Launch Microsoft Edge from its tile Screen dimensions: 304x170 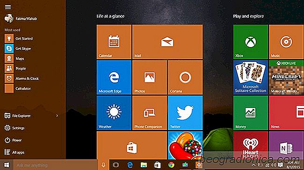[114, 77]
